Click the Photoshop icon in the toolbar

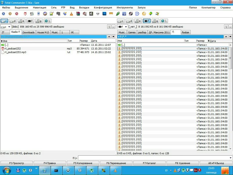click(104, 14)
